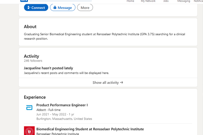This screenshot has height=135, width=203.
Task: Open the Abbott company logo
Action: click(29, 107)
